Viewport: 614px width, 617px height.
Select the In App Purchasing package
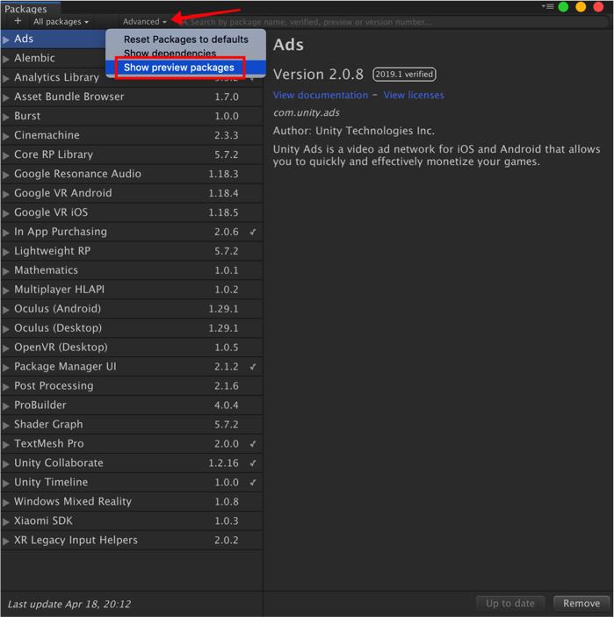tap(132, 232)
